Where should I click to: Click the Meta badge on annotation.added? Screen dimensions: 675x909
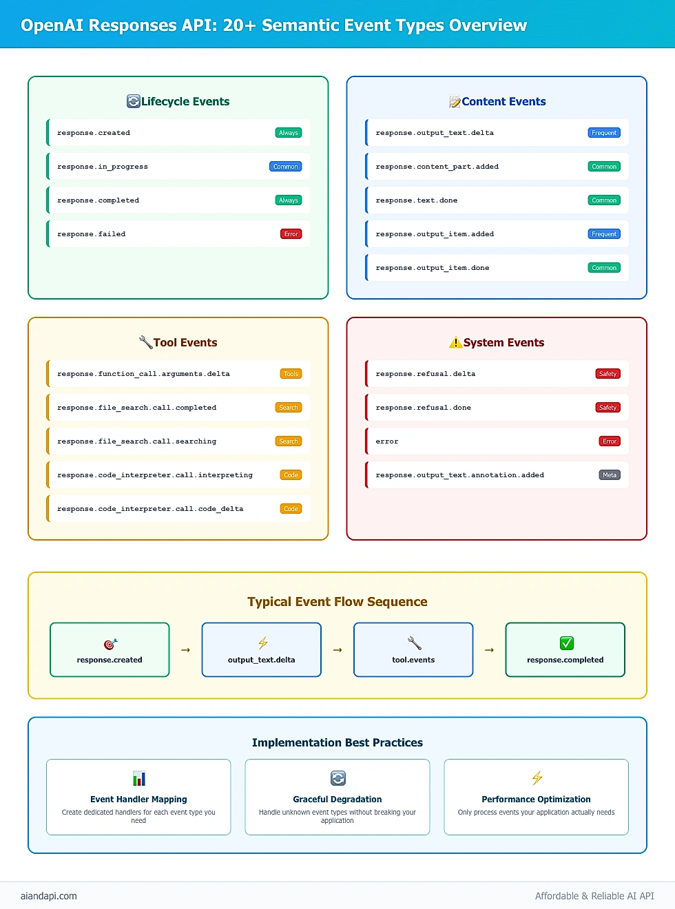point(610,475)
